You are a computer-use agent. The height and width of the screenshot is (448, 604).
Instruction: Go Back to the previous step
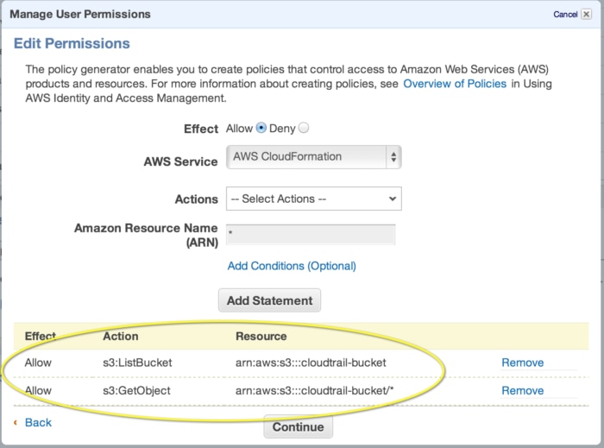pyautogui.click(x=38, y=422)
